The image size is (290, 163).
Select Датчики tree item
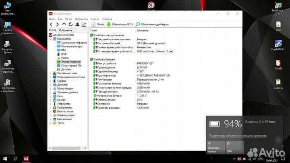[x=64, y=69]
